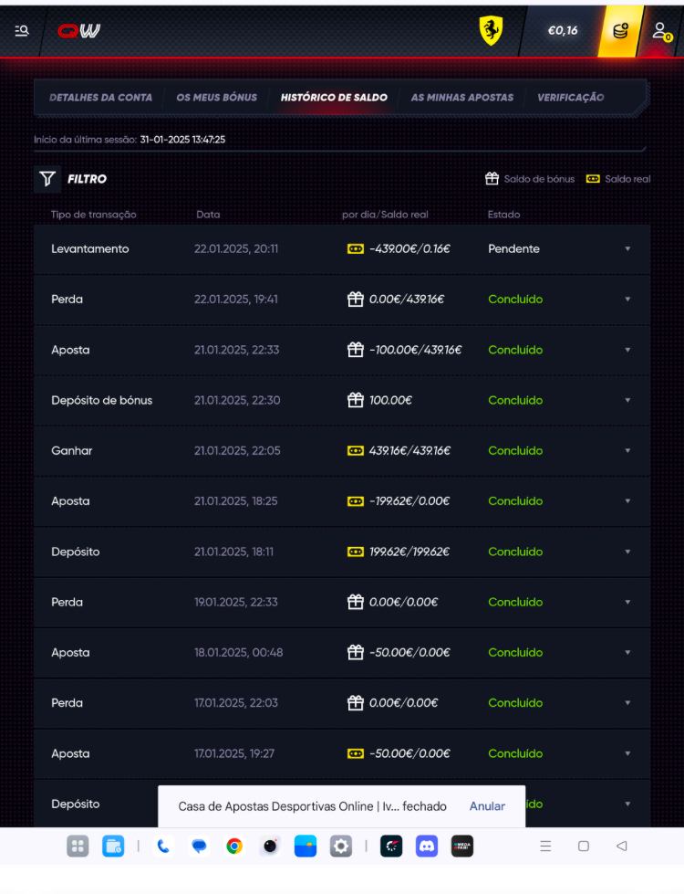684x894 pixels.
Task: Open the search menu icon at top left
Action: 22,30
